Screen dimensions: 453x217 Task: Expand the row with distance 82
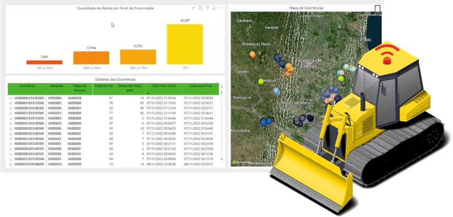[x=11, y=108]
